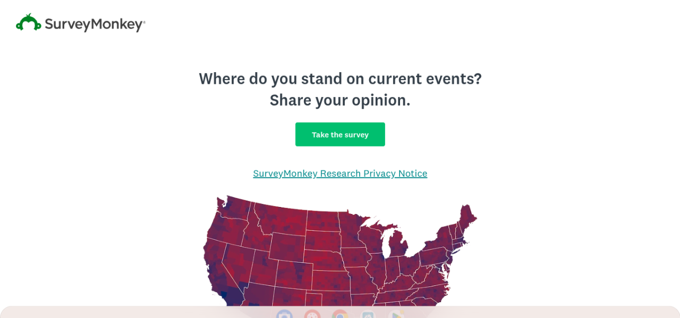Open the SurveyMonkey Research Privacy Notice link
This screenshot has width=680, height=318.
tap(340, 174)
